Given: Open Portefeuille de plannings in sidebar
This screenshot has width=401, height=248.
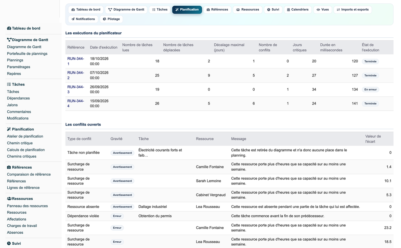Looking at the screenshot, I should pos(27,53).
